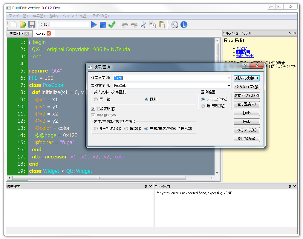
Task: Expand the 置換文字列 dropdown
Action: click(229, 86)
